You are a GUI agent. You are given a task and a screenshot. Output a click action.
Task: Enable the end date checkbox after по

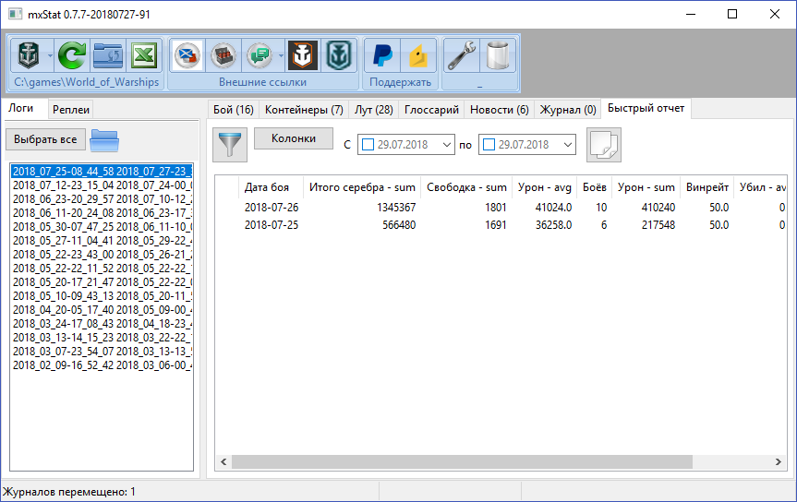[489, 145]
